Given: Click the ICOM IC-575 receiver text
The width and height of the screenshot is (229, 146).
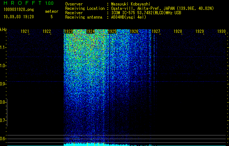Looking at the screenshot, I should coord(146,13).
